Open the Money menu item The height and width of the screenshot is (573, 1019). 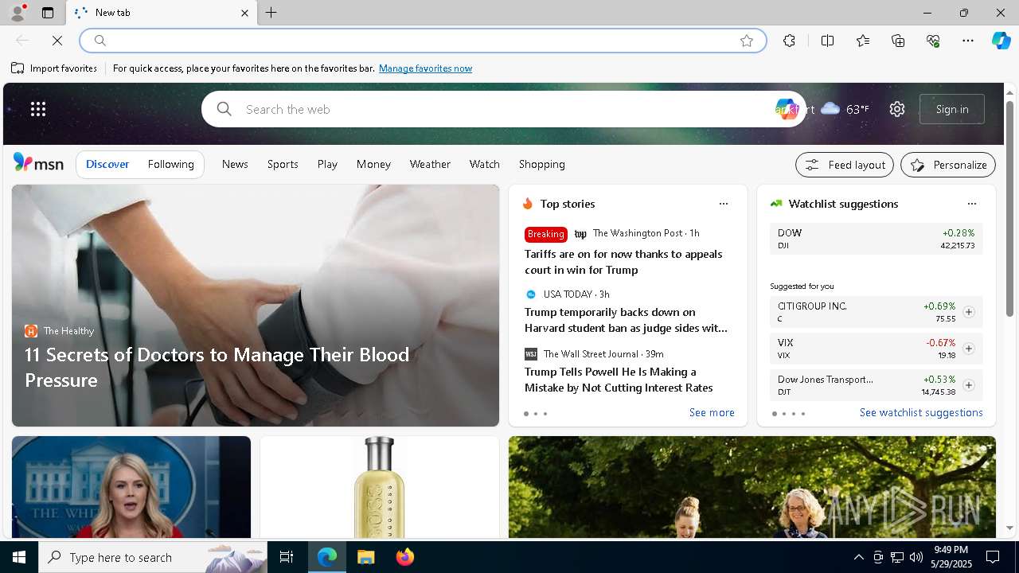point(373,164)
